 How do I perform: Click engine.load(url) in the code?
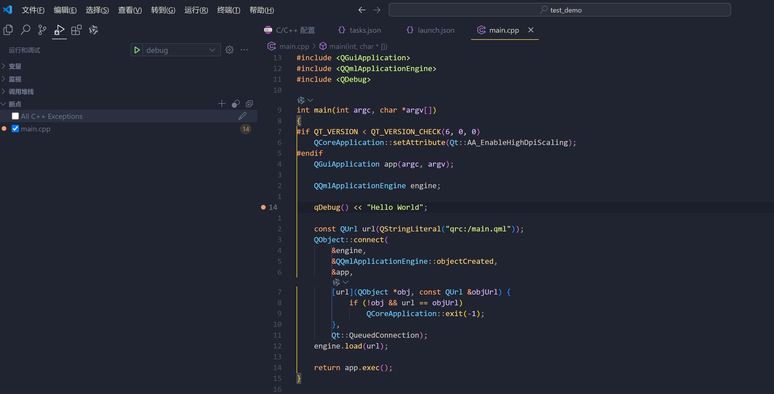(351, 346)
